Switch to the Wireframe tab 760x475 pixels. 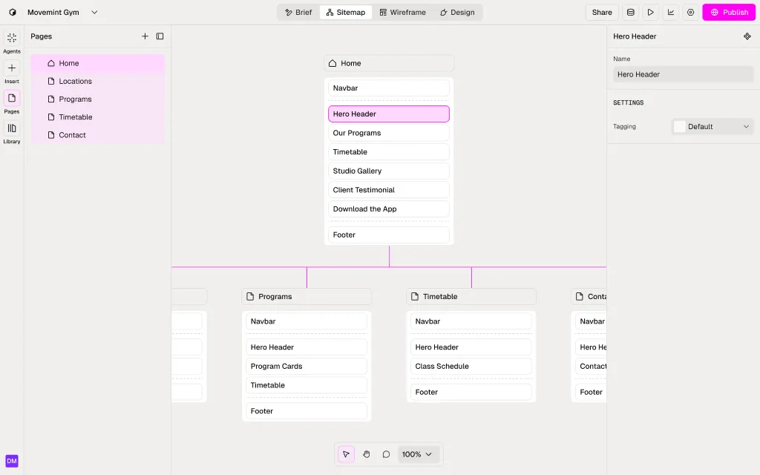402,12
